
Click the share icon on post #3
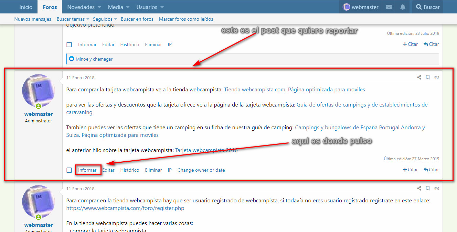click(419, 188)
